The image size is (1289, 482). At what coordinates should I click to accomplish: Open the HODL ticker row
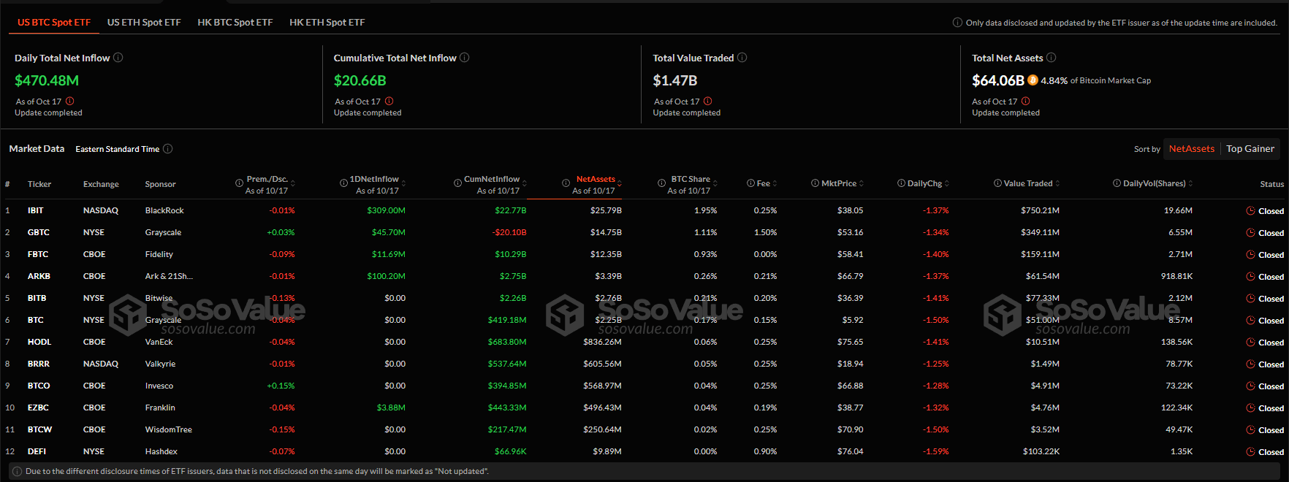click(644, 342)
